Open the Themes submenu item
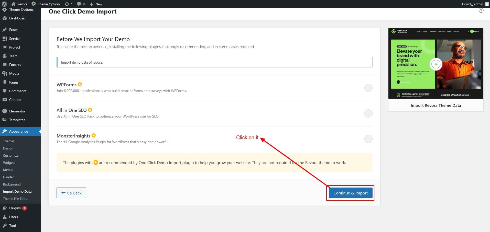 [9, 141]
